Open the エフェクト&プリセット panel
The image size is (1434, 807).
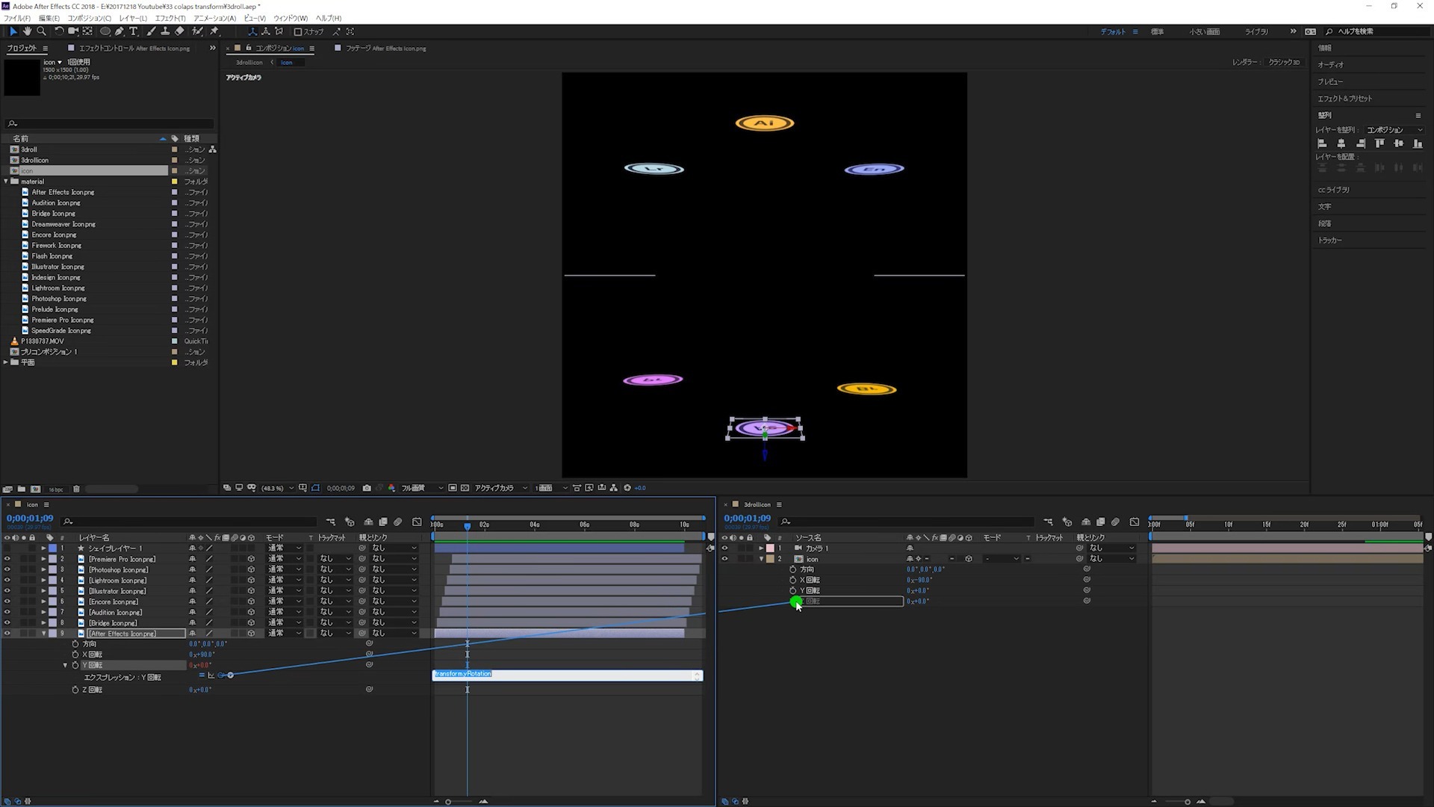point(1344,99)
